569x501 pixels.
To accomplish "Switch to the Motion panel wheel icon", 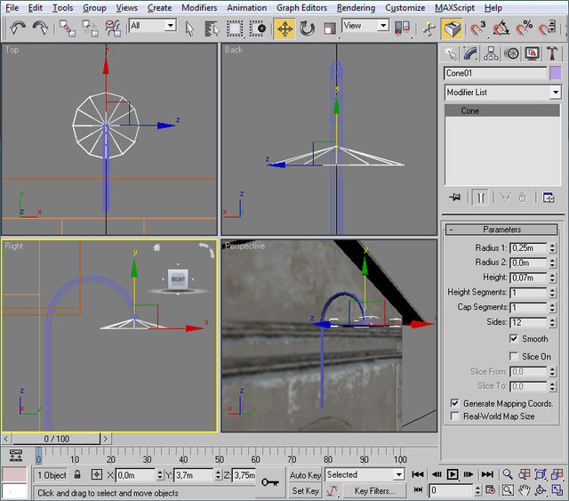I will click(513, 53).
